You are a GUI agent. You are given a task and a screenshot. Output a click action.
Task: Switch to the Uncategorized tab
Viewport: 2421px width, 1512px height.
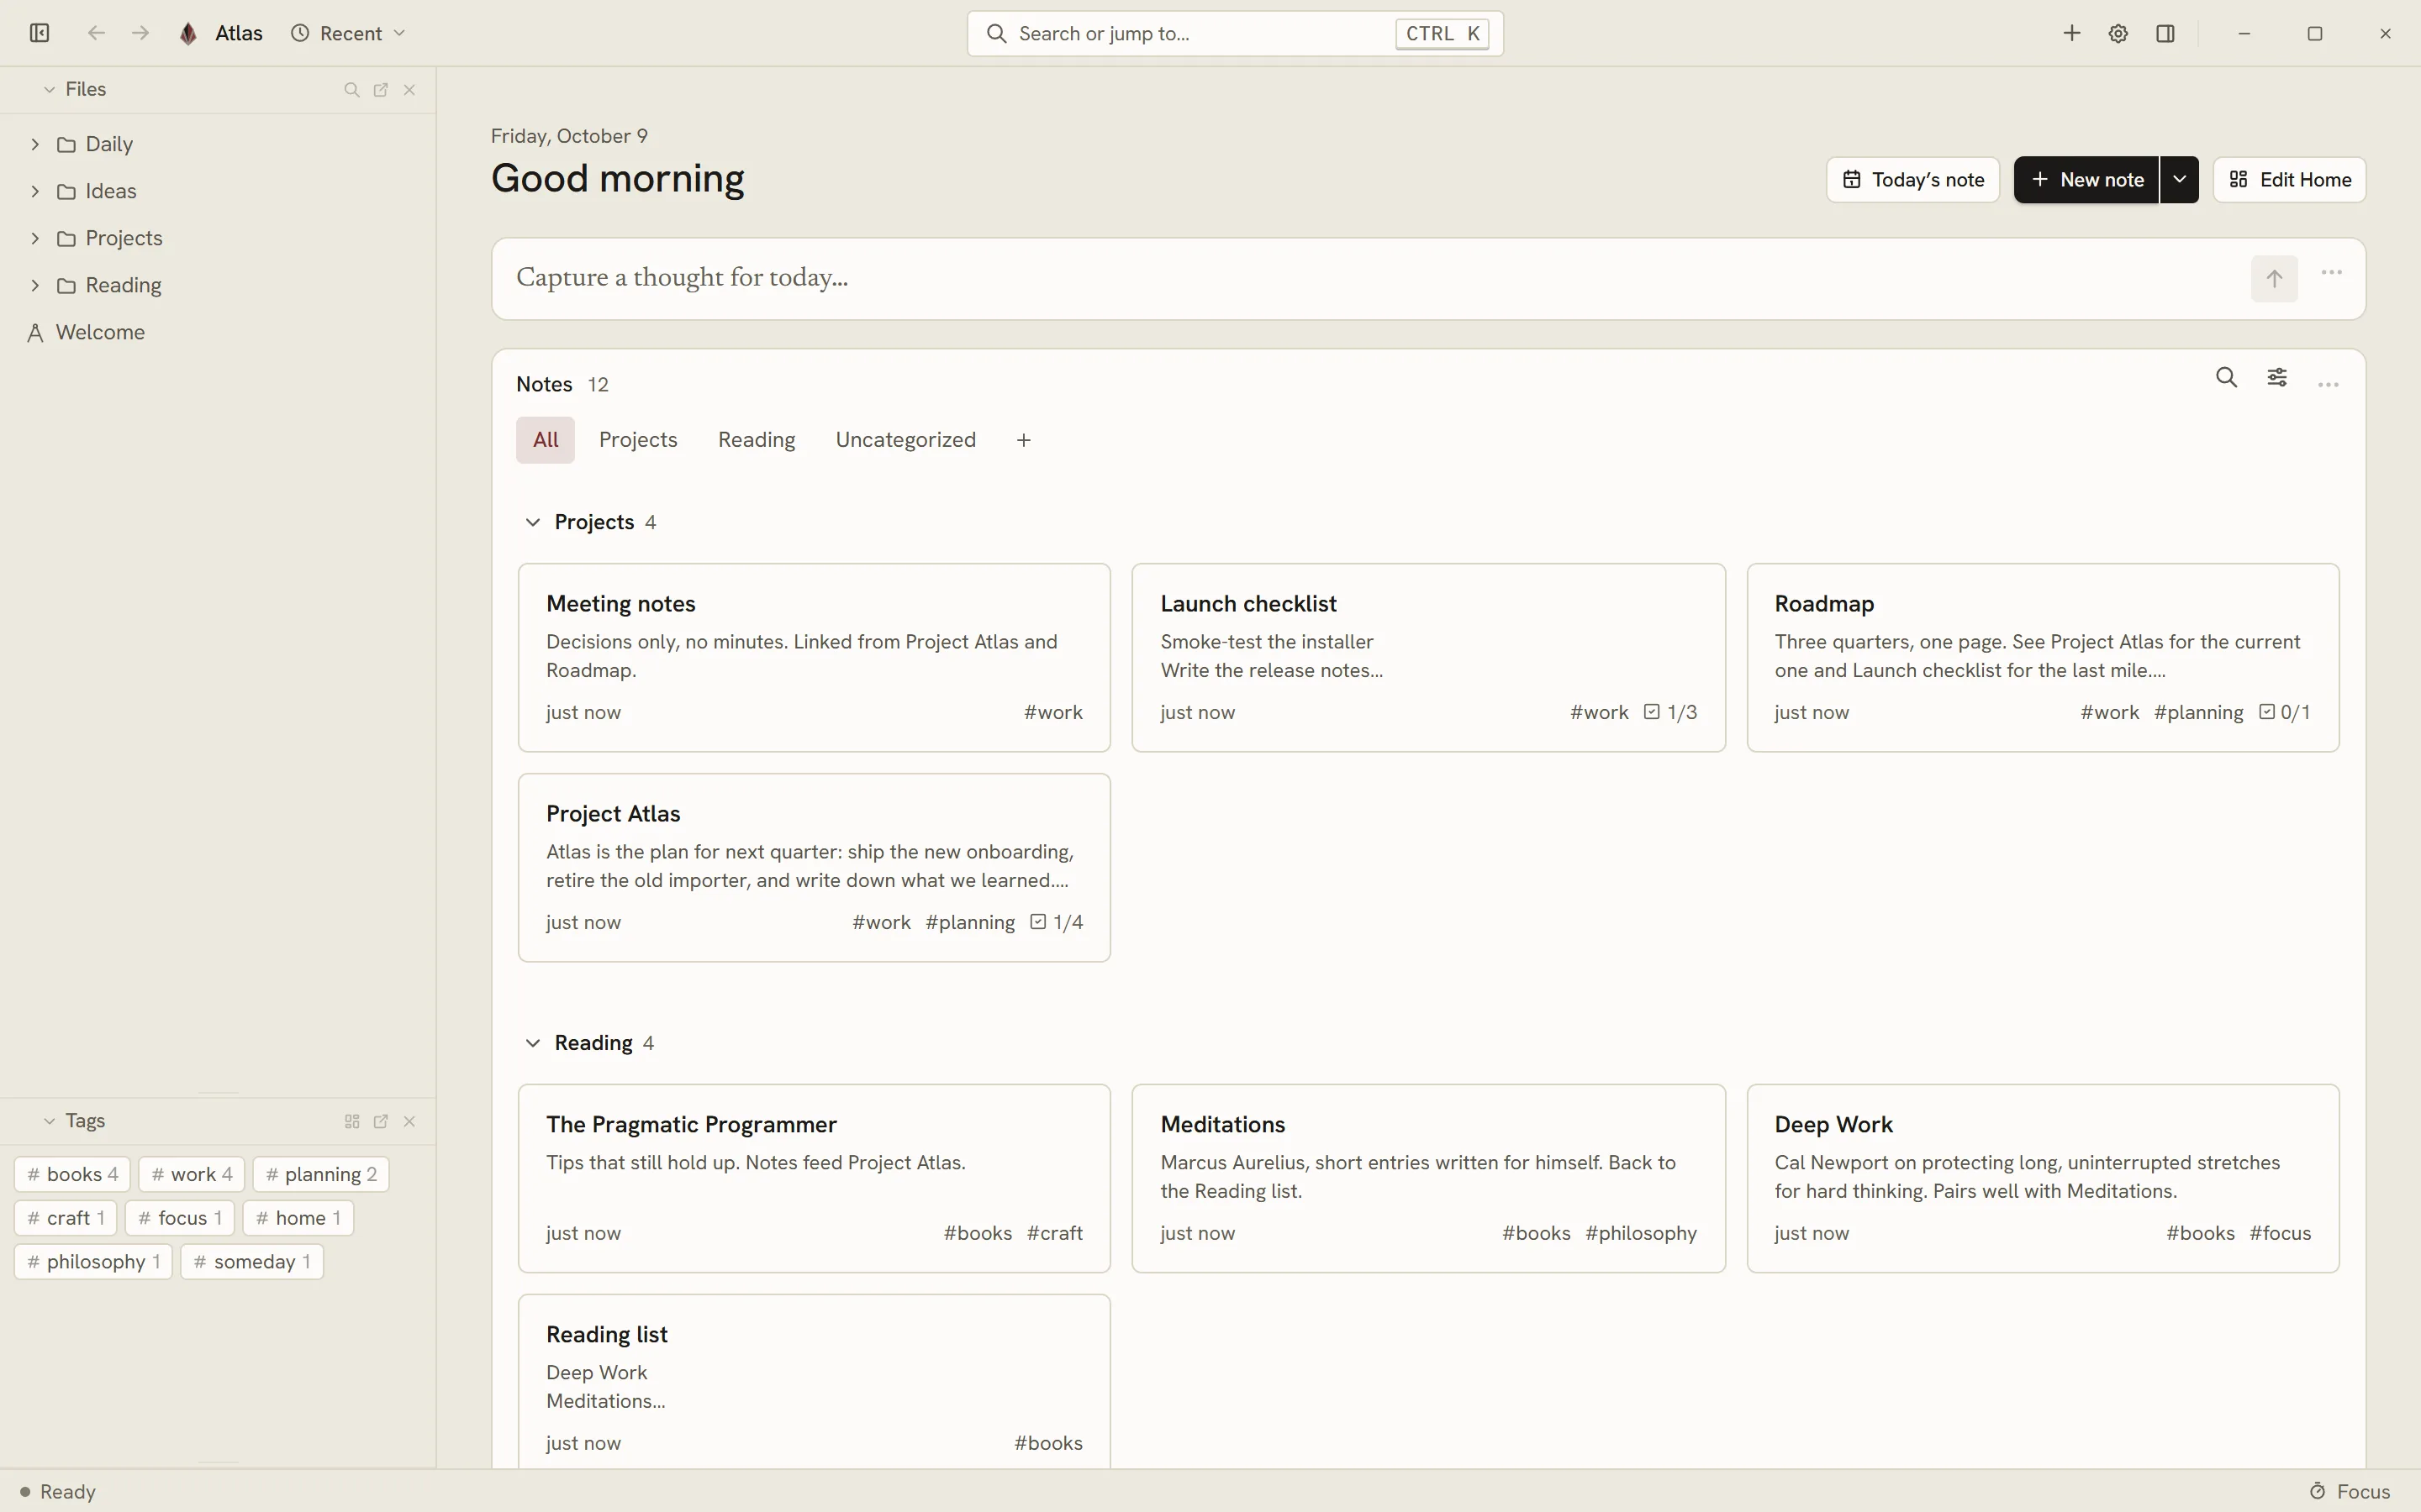pos(905,440)
